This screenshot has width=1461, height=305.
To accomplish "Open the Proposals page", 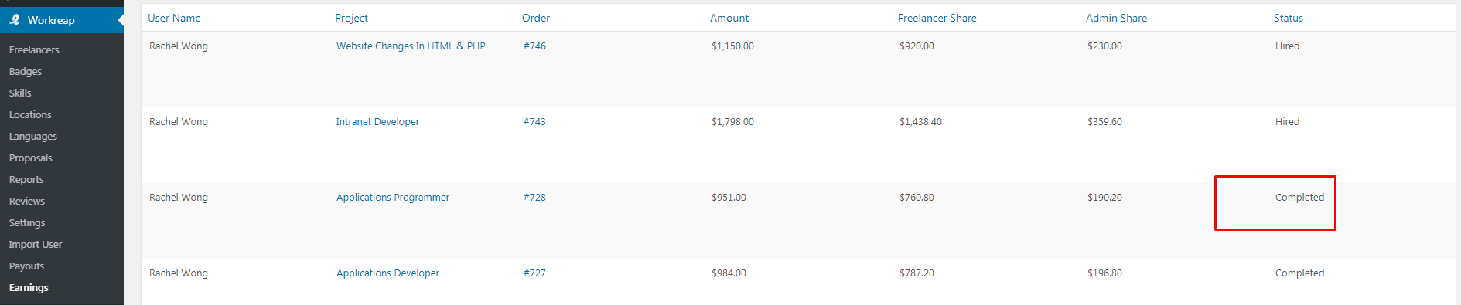I will point(31,158).
